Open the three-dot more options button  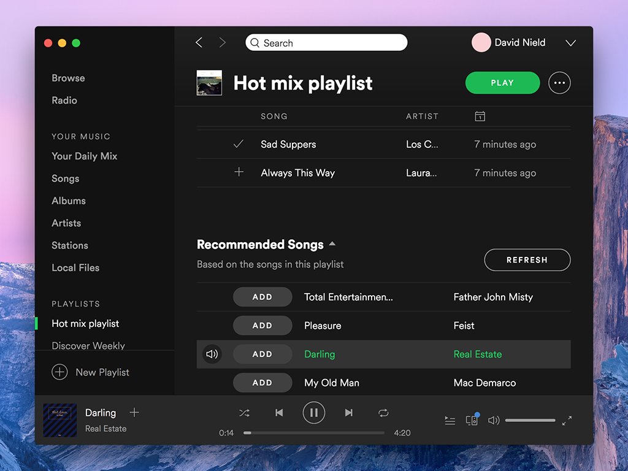click(x=559, y=83)
